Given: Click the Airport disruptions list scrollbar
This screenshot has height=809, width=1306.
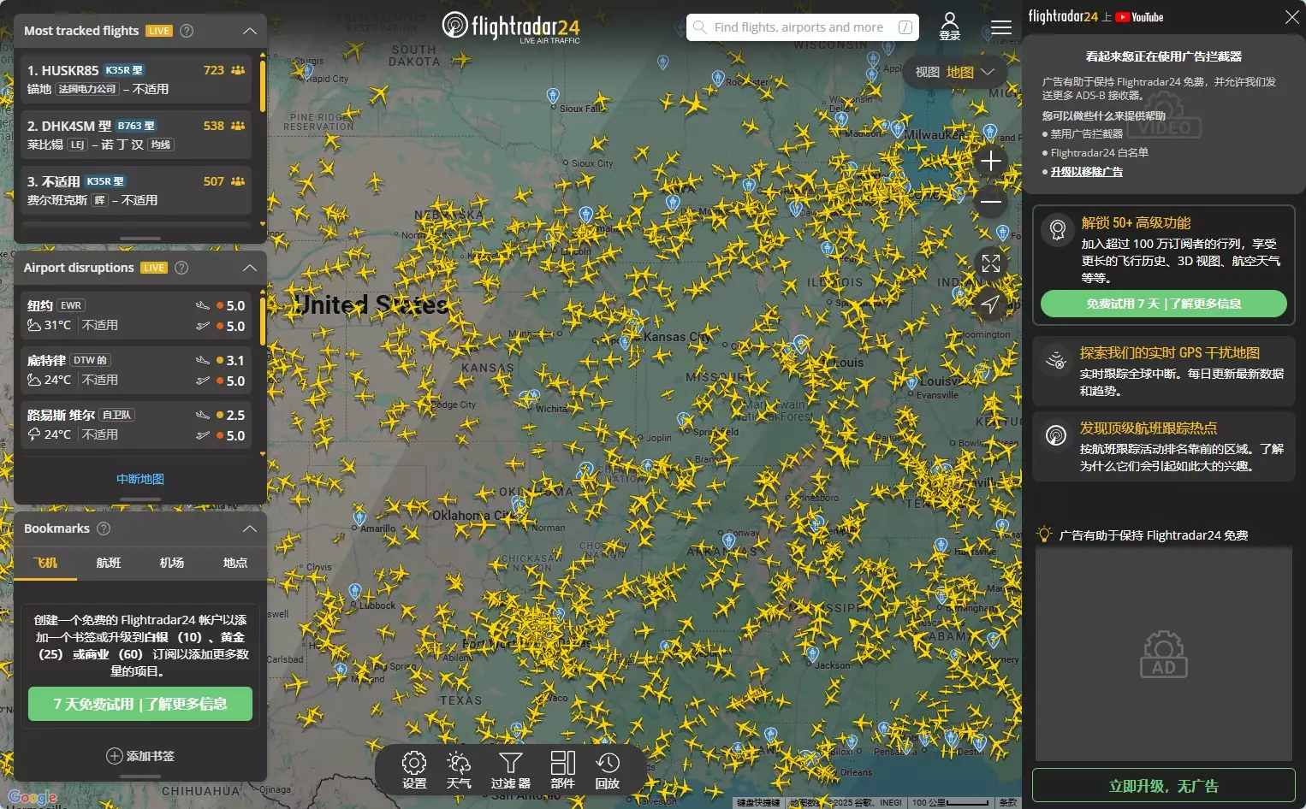Looking at the screenshot, I should [x=263, y=321].
